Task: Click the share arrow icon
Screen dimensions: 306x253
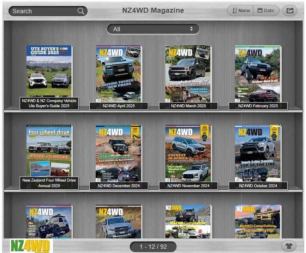Action: pos(290,11)
